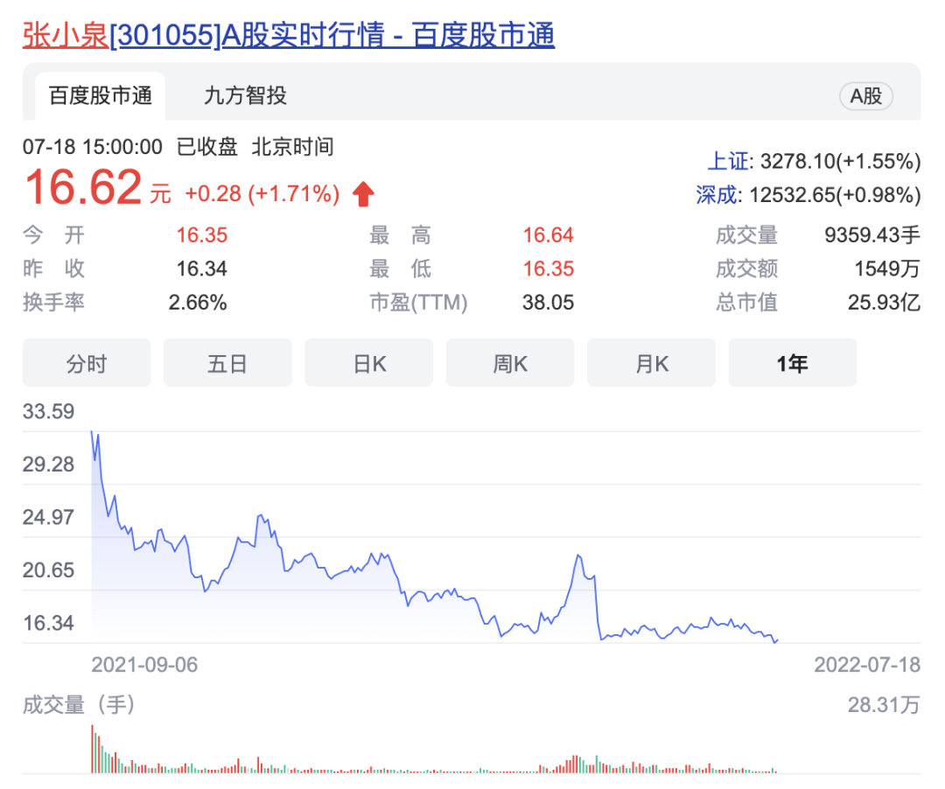
Task: Click the chart end date 2022-07-18
Action: coord(867,665)
